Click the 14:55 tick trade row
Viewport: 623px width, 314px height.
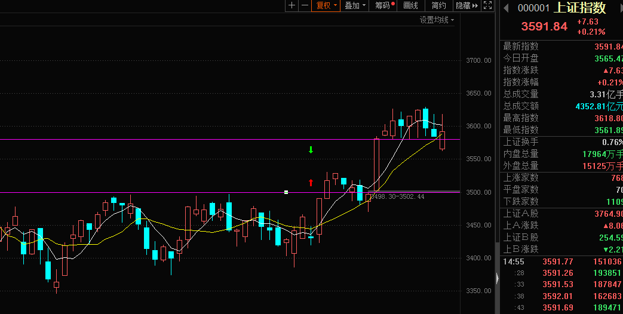point(561,261)
